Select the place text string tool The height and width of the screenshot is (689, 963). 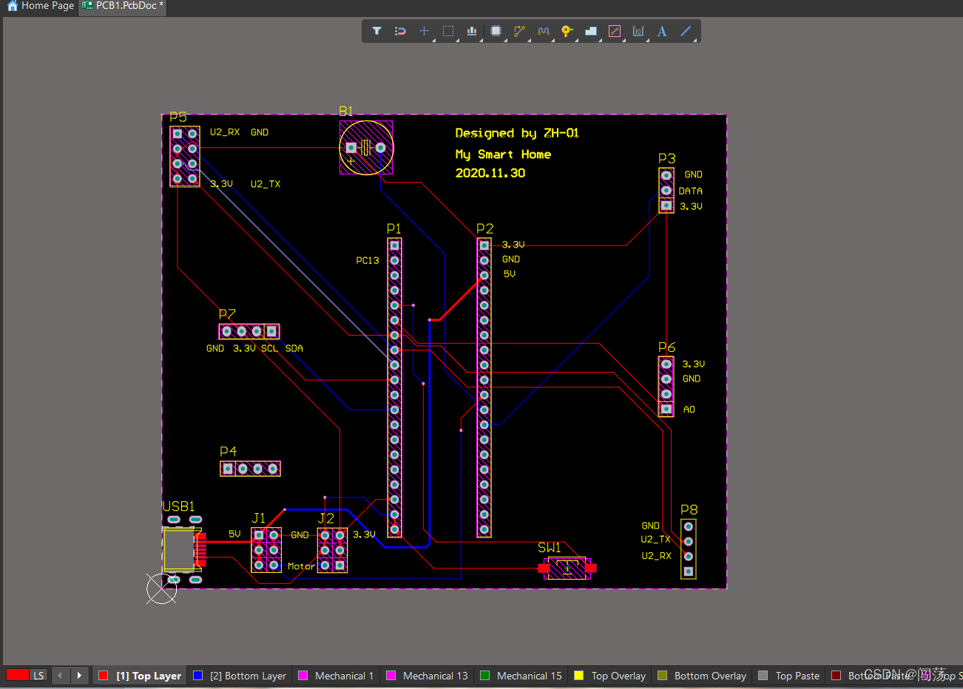pos(662,31)
